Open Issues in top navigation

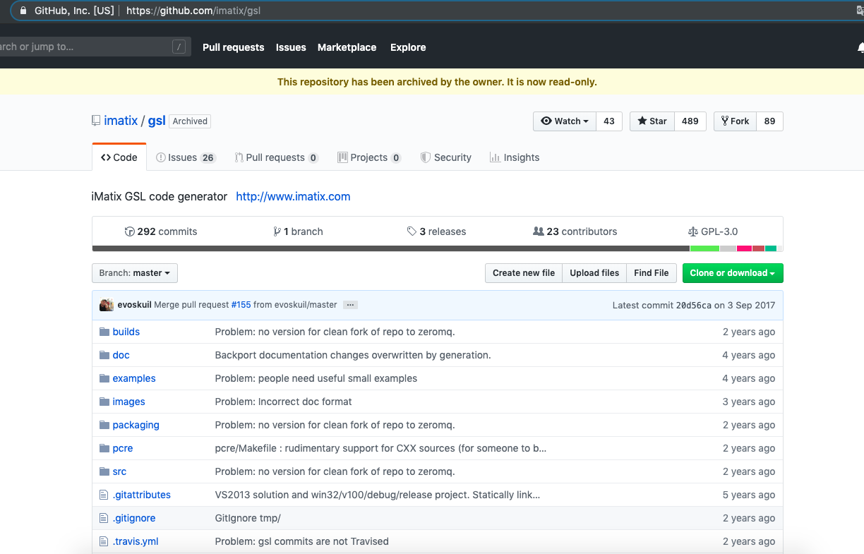(291, 47)
